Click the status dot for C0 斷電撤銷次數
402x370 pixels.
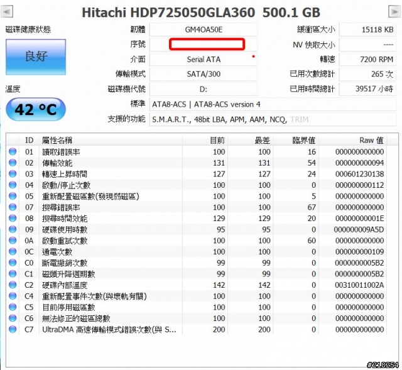tap(13, 263)
